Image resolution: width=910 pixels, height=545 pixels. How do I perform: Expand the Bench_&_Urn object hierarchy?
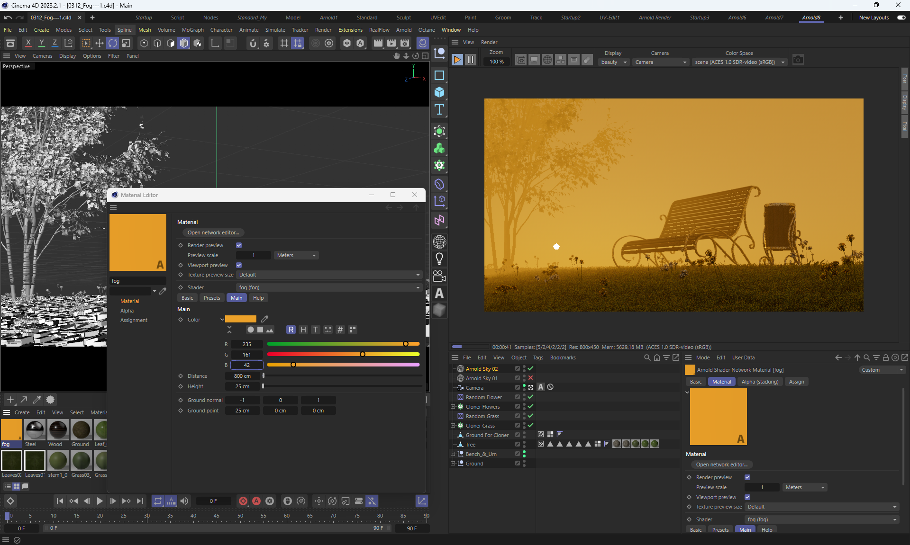[453, 454]
